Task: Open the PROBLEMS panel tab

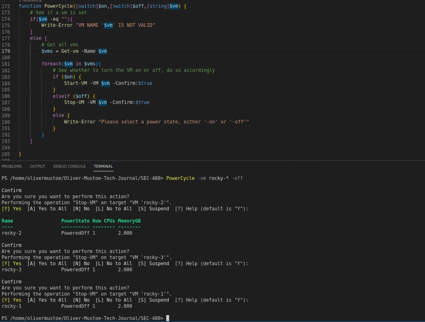Action: coord(12,166)
